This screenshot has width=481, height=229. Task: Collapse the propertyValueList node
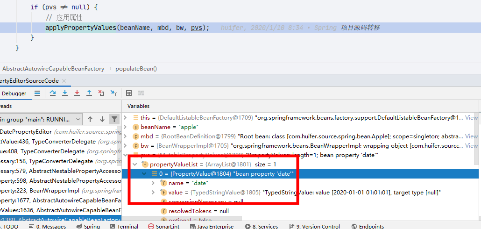(x=134, y=165)
